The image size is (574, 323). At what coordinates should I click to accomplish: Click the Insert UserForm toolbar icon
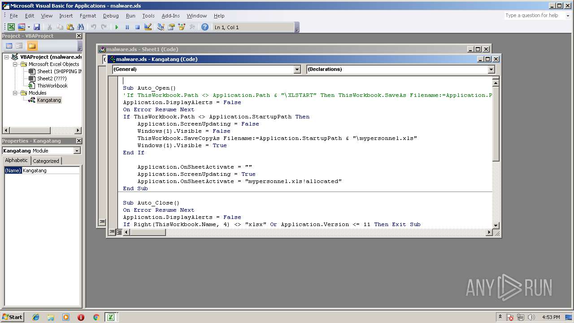21,27
